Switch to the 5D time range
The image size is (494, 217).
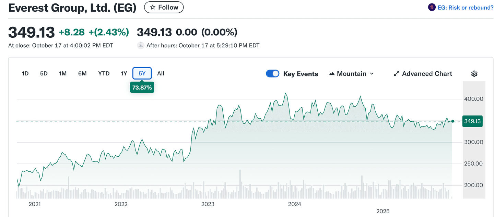[44, 73]
